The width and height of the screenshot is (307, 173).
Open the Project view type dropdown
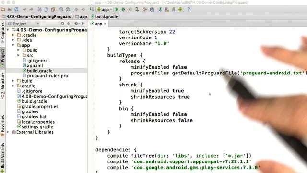pyautogui.click(x=24, y=24)
